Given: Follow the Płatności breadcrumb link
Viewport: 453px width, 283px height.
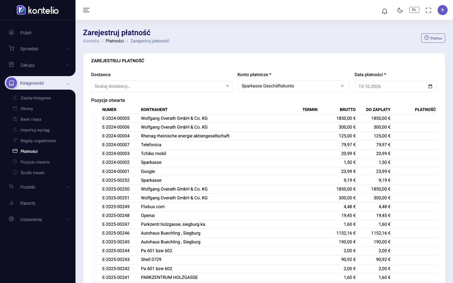Looking at the screenshot, I should pos(115,41).
